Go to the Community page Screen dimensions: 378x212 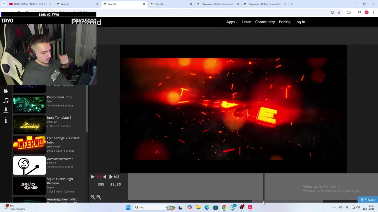265,22
